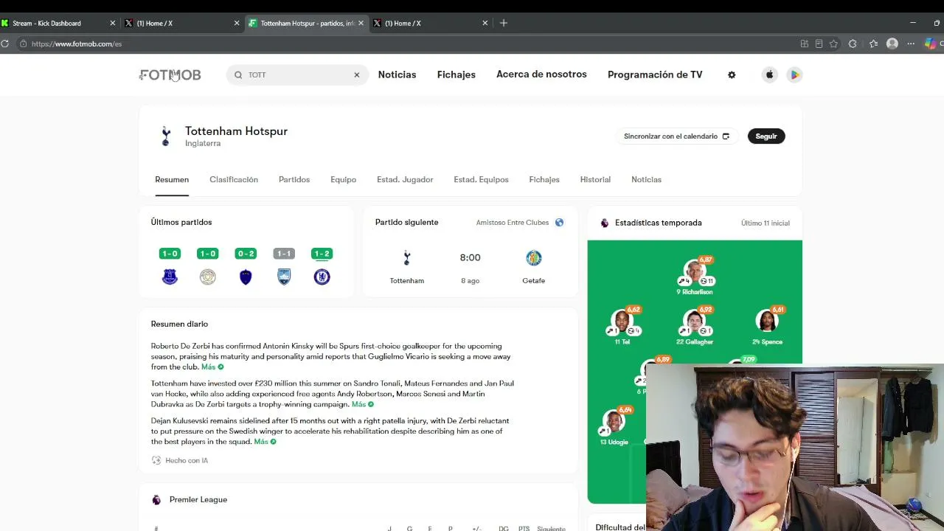The image size is (944, 531).
Task: Open Acerca de nosotros menu
Action: [x=541, y=74]
